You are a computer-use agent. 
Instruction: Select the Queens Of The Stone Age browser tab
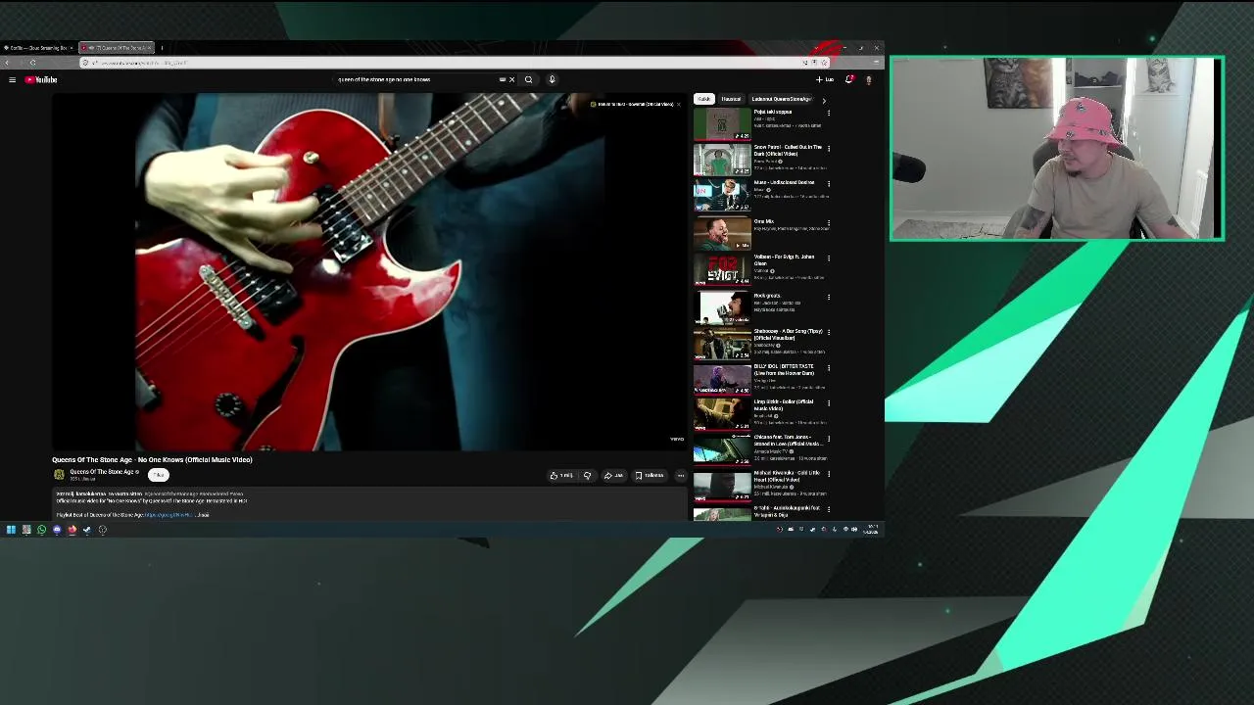pos(117,47)
